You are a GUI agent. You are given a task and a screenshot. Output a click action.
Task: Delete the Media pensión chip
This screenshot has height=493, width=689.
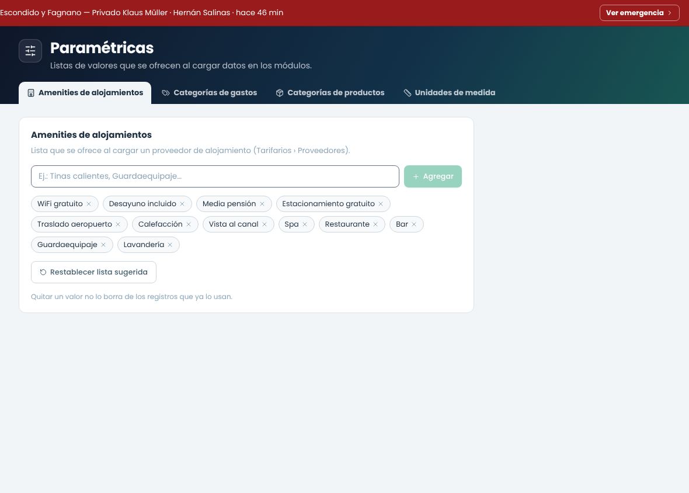click(x=262, y=204)
